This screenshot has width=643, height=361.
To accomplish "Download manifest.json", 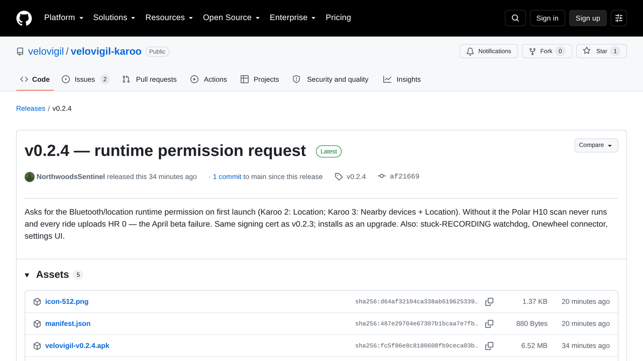I will tap(68, 324).
